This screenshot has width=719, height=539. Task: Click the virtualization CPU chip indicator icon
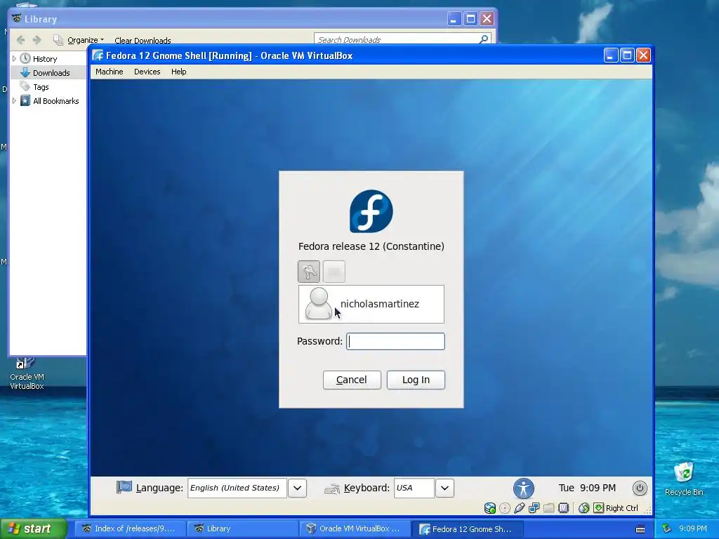(x=564, y=508)
